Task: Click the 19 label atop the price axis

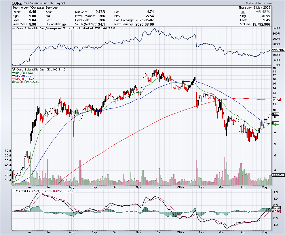Action: pos(274,68)
